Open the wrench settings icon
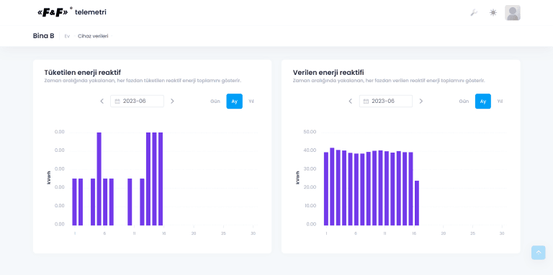Image resolution: width=553 pixels, height=275 pixels. coord(474,13)
